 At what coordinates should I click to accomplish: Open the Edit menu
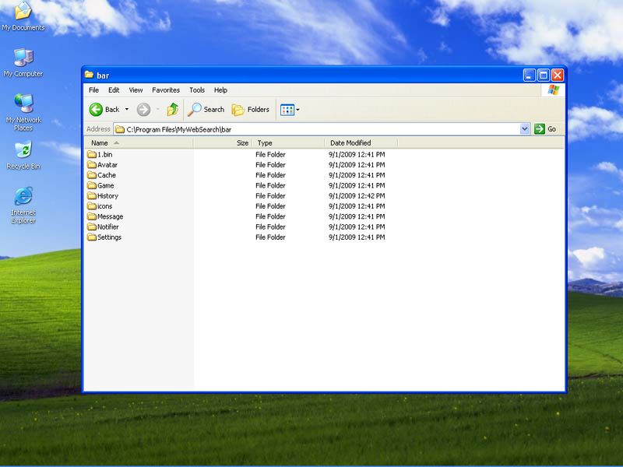point(114,90)
